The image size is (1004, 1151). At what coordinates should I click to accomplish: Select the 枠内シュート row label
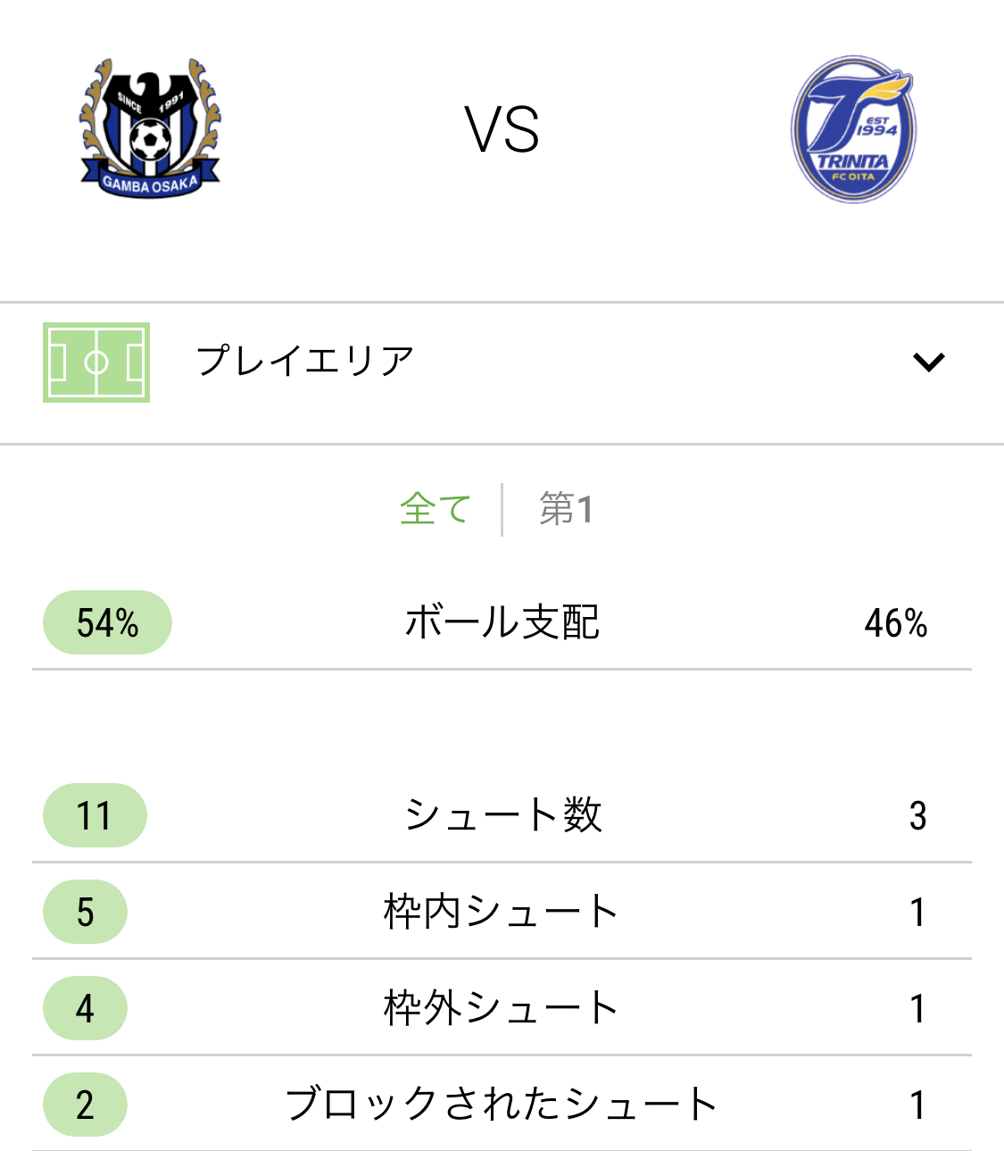[502, 912]
